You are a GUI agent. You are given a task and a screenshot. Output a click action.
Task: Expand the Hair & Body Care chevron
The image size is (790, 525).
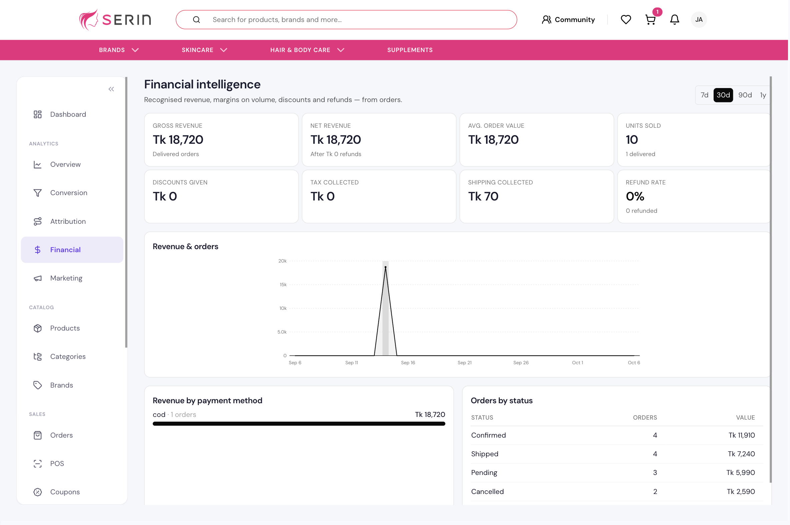[x=341, y=50]
